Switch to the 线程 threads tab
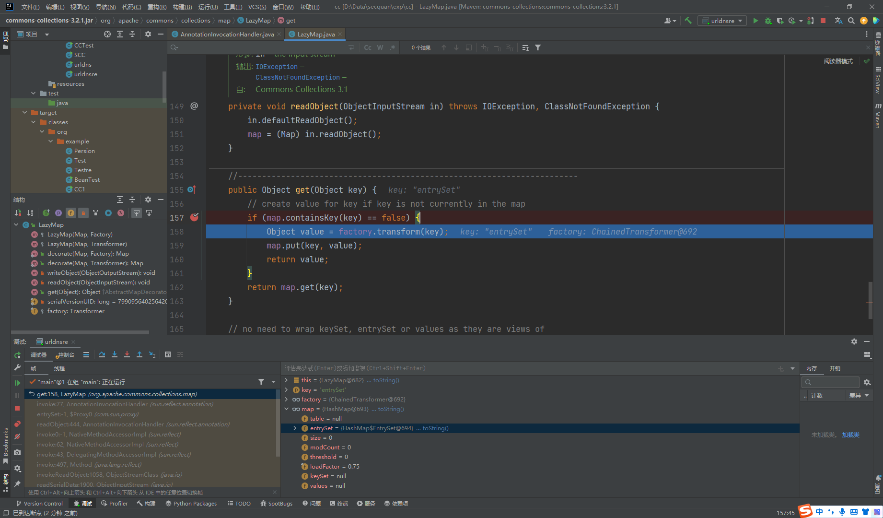 click(x=59, y=368)
